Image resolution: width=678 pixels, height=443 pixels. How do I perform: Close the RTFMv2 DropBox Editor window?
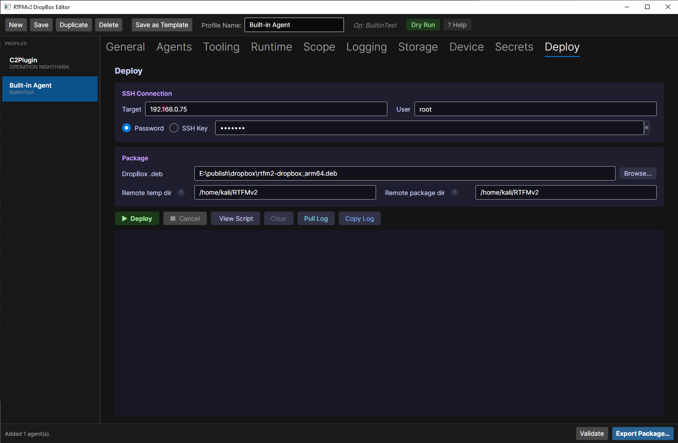[x=668, y=7]
